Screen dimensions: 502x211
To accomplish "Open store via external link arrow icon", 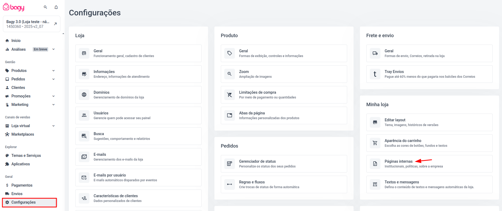I will (x=55, y=24).
